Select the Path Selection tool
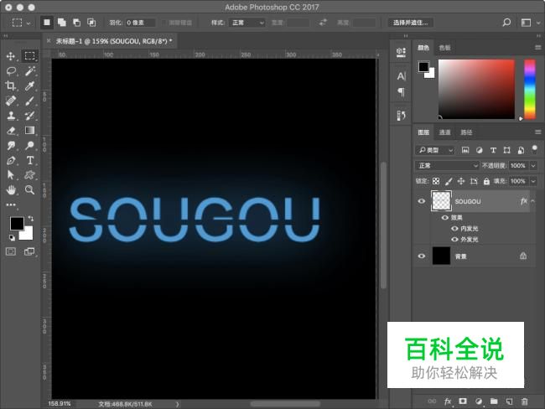This screenshot has height=409, width=545. [x=11, y=175]
